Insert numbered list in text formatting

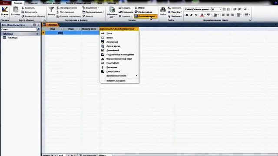click(228, 9)
